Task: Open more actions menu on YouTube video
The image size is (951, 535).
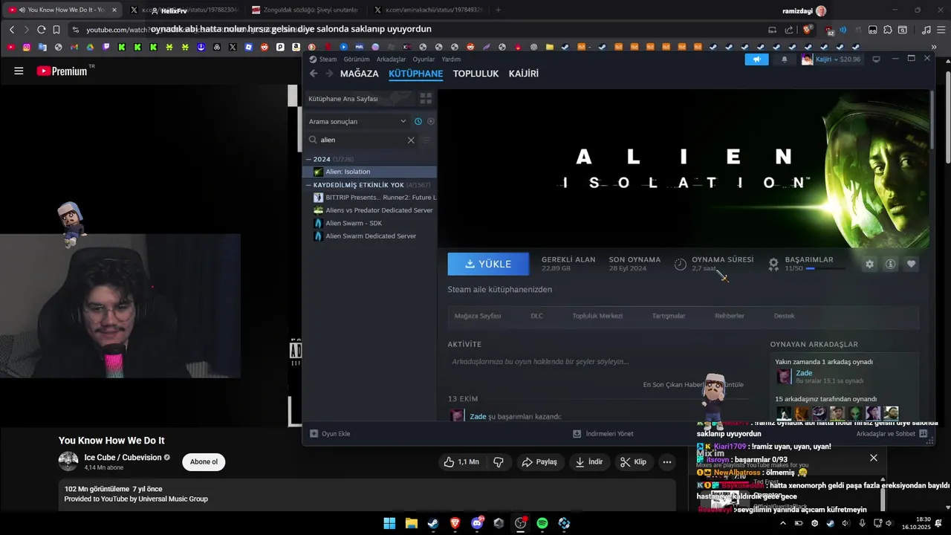Action: pos(667,462)
